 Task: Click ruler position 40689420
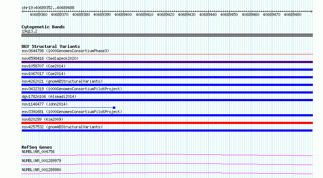point(165,15)
